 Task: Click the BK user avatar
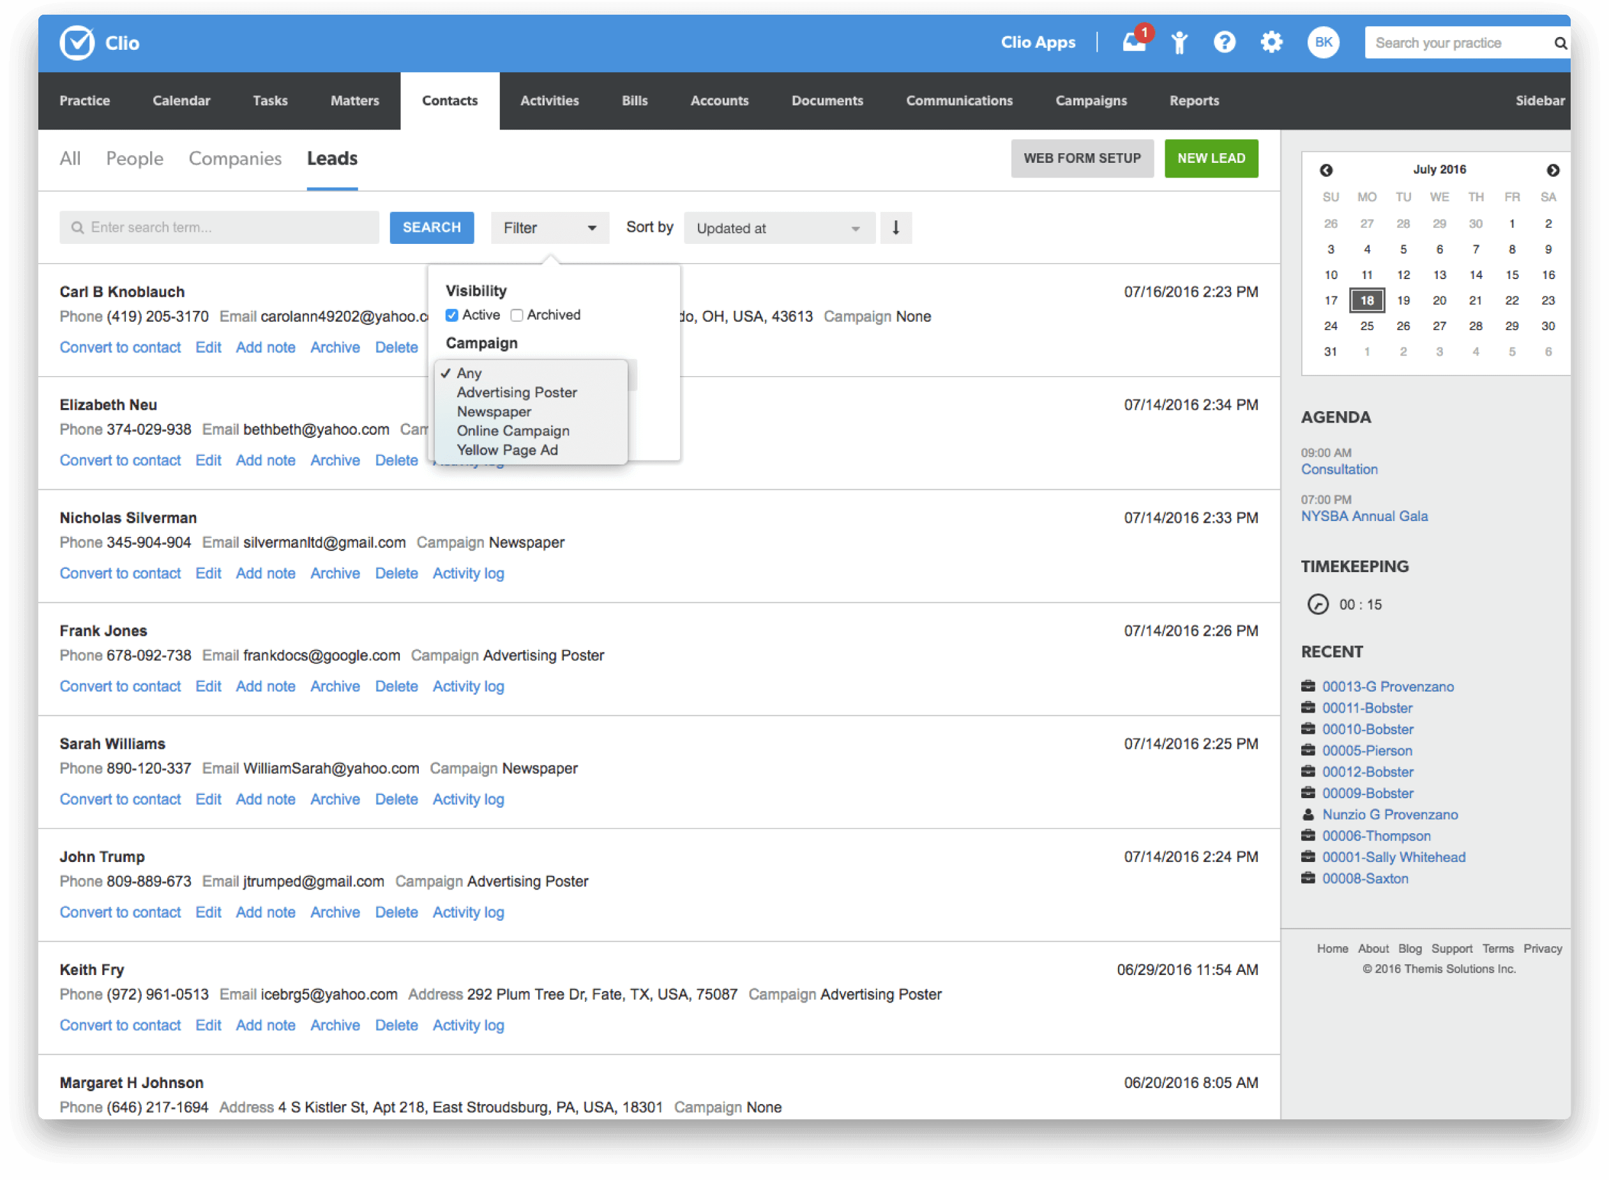pos(1322,43)
